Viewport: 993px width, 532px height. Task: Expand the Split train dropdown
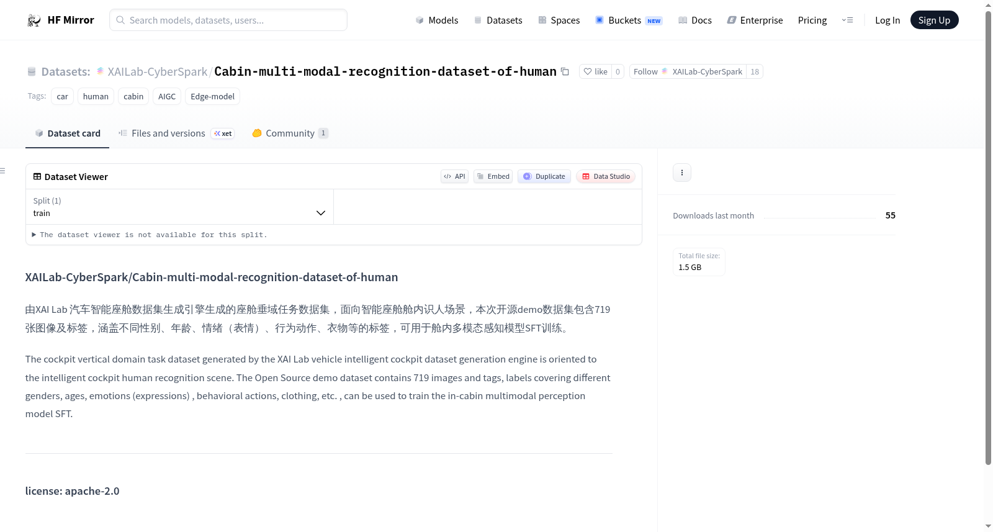tap(179, 207)
